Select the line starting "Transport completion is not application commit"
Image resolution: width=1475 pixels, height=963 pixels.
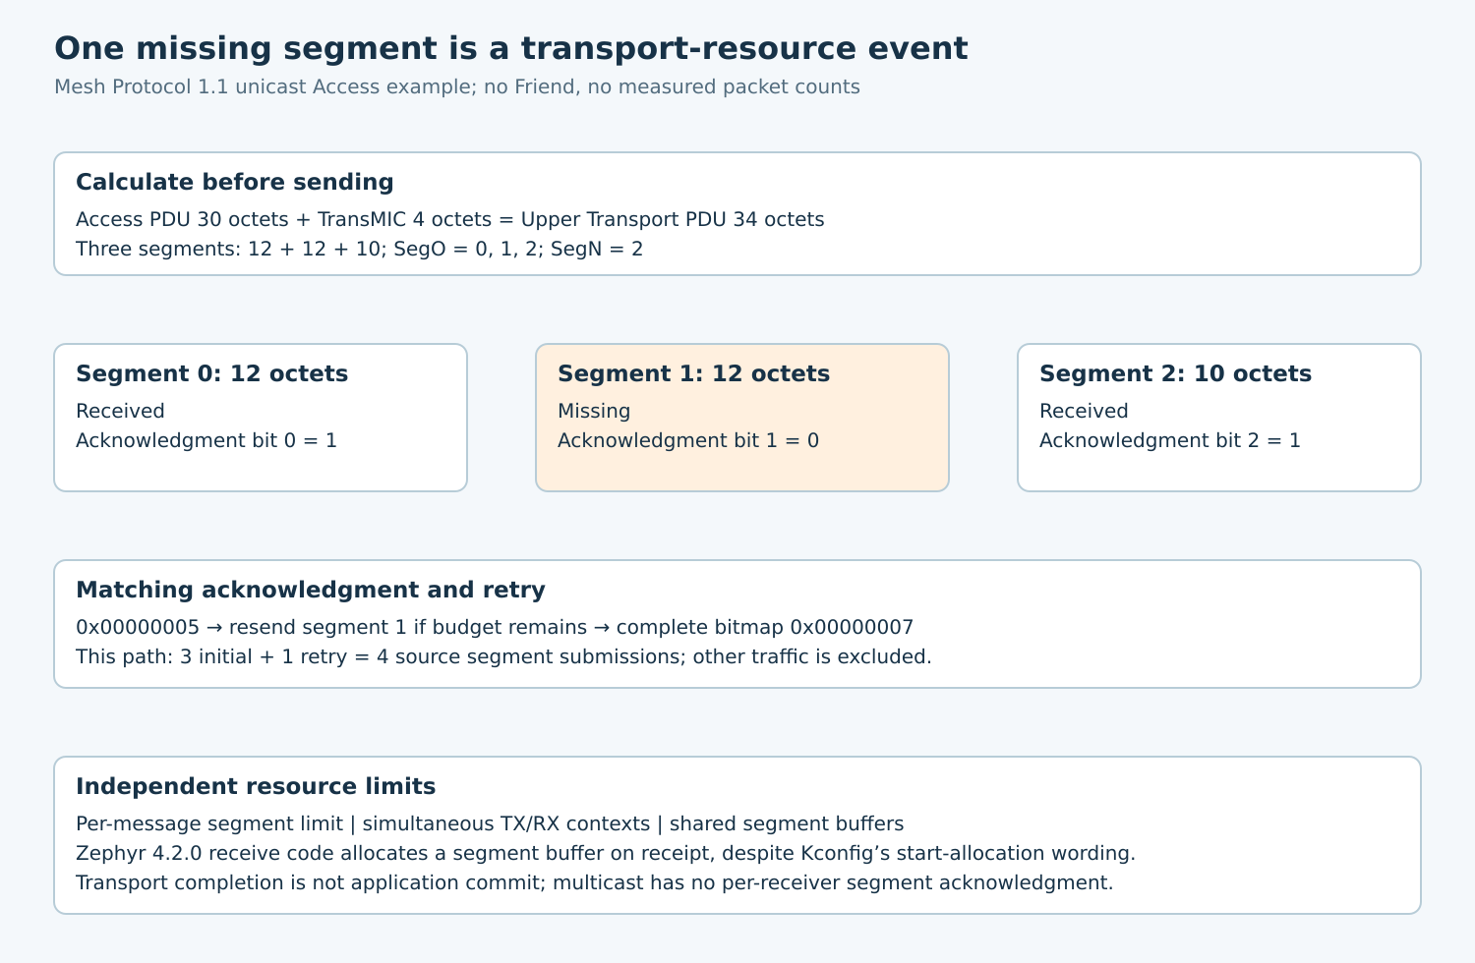tap(595, 882)
